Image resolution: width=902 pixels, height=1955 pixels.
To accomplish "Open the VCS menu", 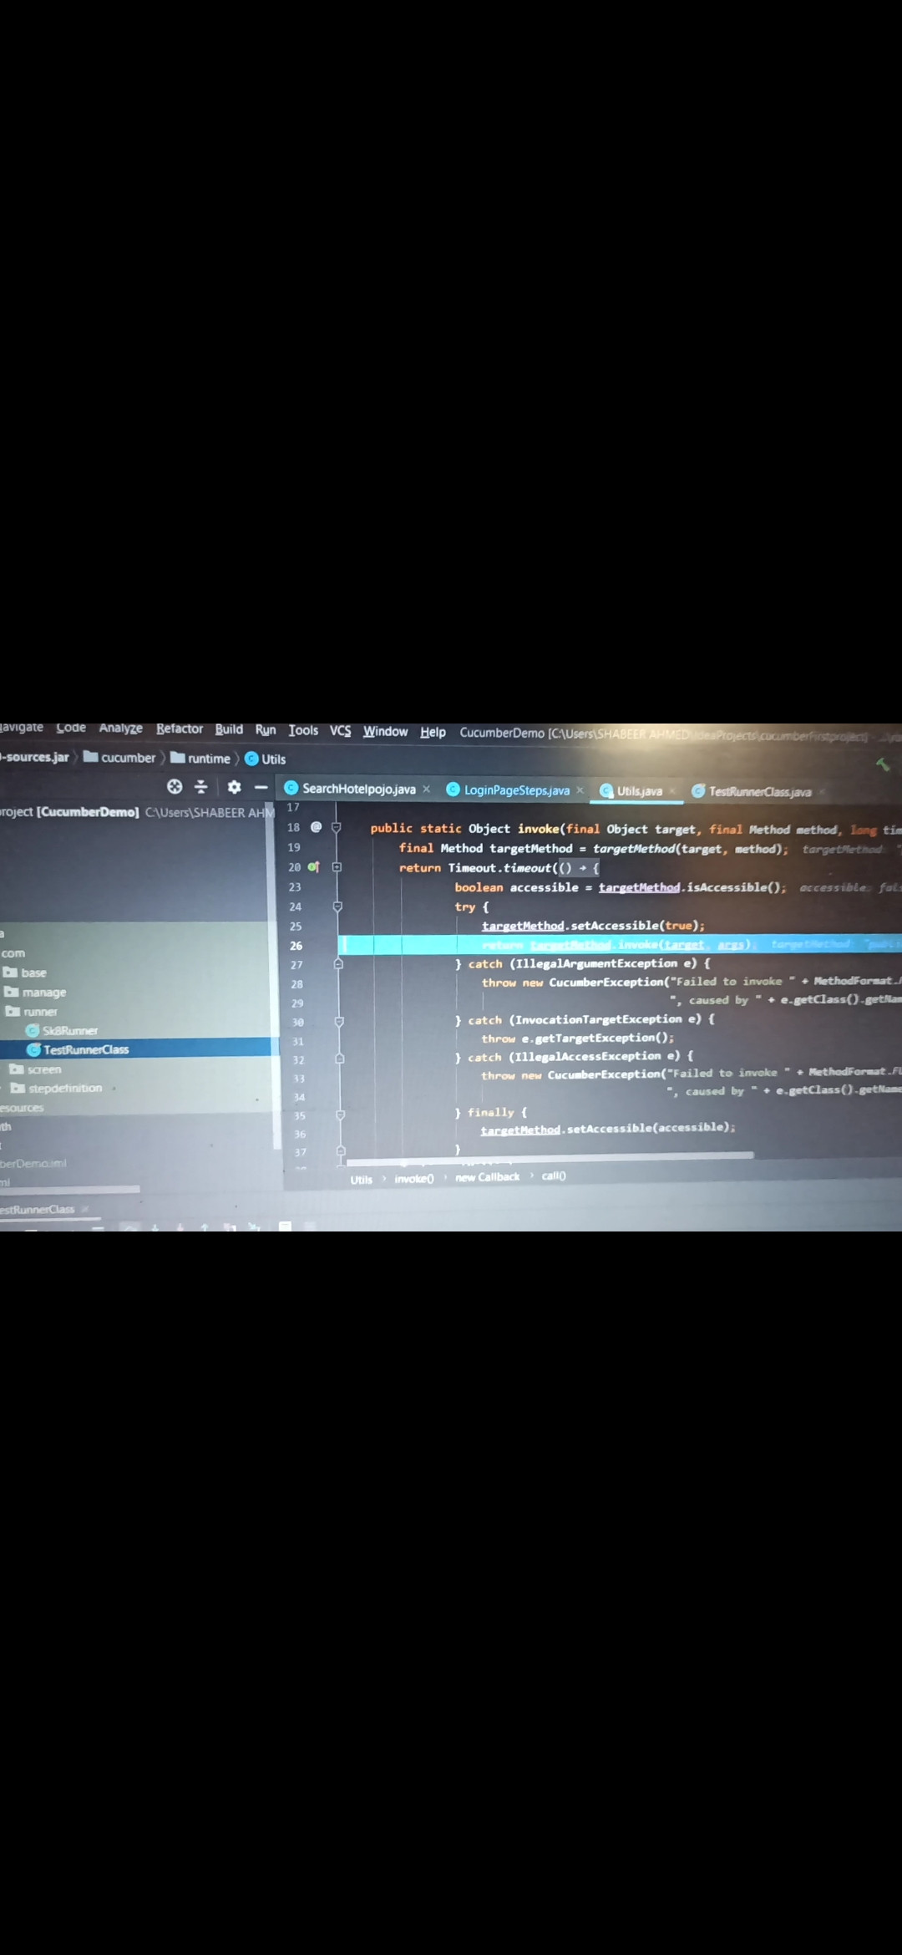I will click(340, 731).
